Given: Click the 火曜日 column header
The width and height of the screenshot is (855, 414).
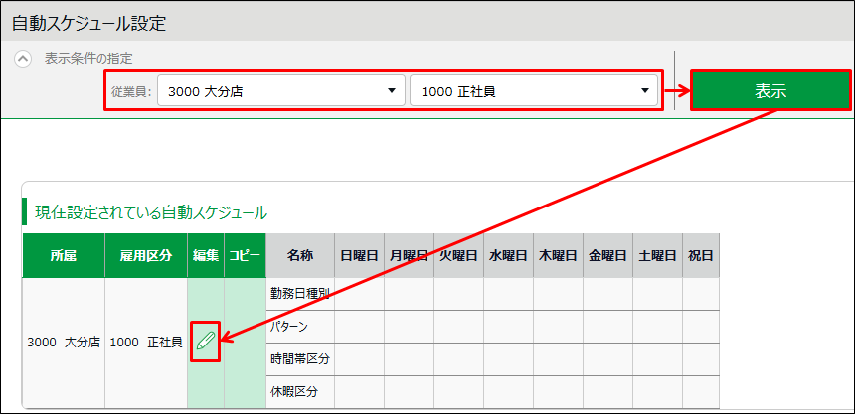Looking at the screenshot, I should [x=458, y=255].
